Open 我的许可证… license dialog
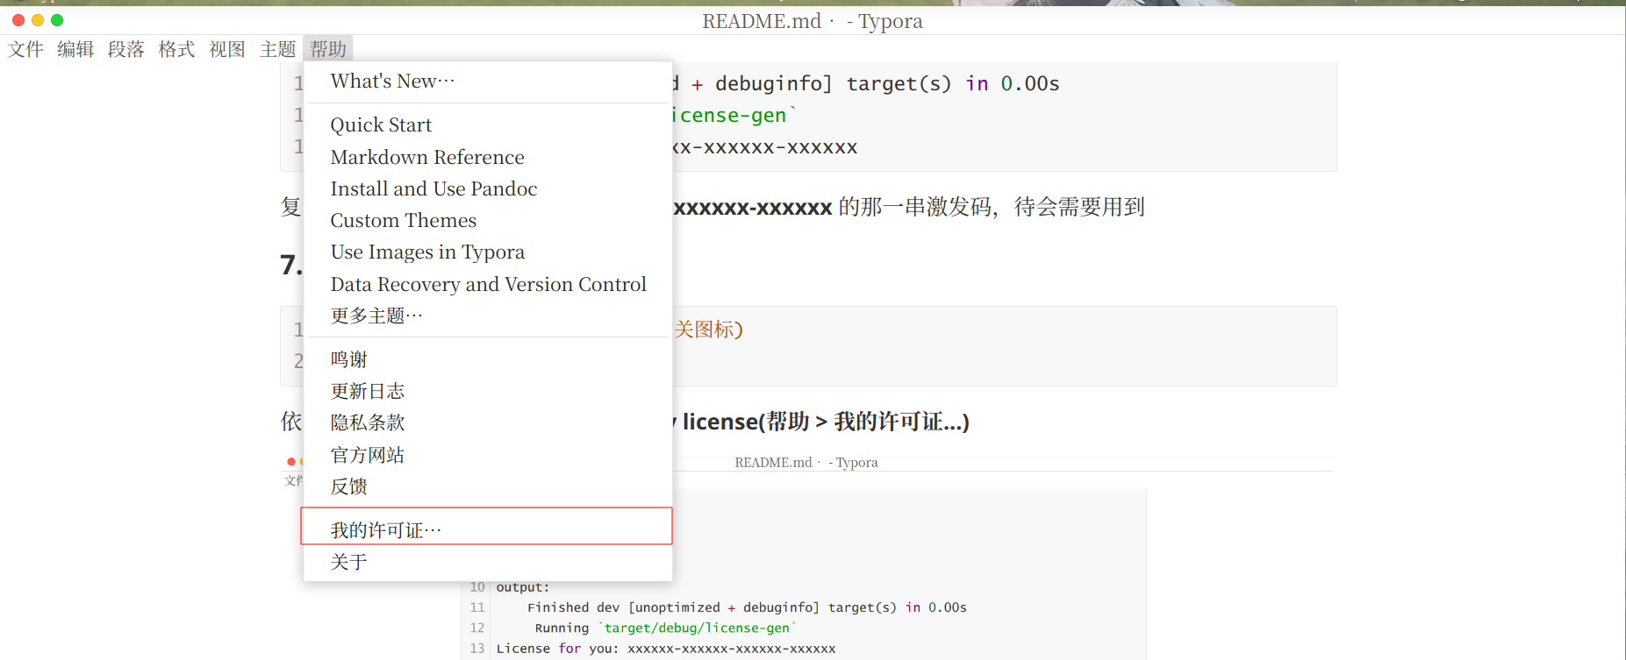The height and width of the screenshot is (660, 1626). tap(386, 530)
